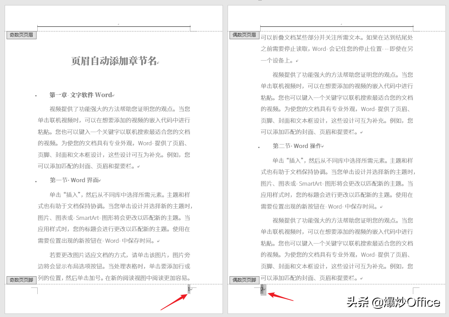
Task: Select the page number 1 field
Action: pyautogui.click(x=189, y=289)
